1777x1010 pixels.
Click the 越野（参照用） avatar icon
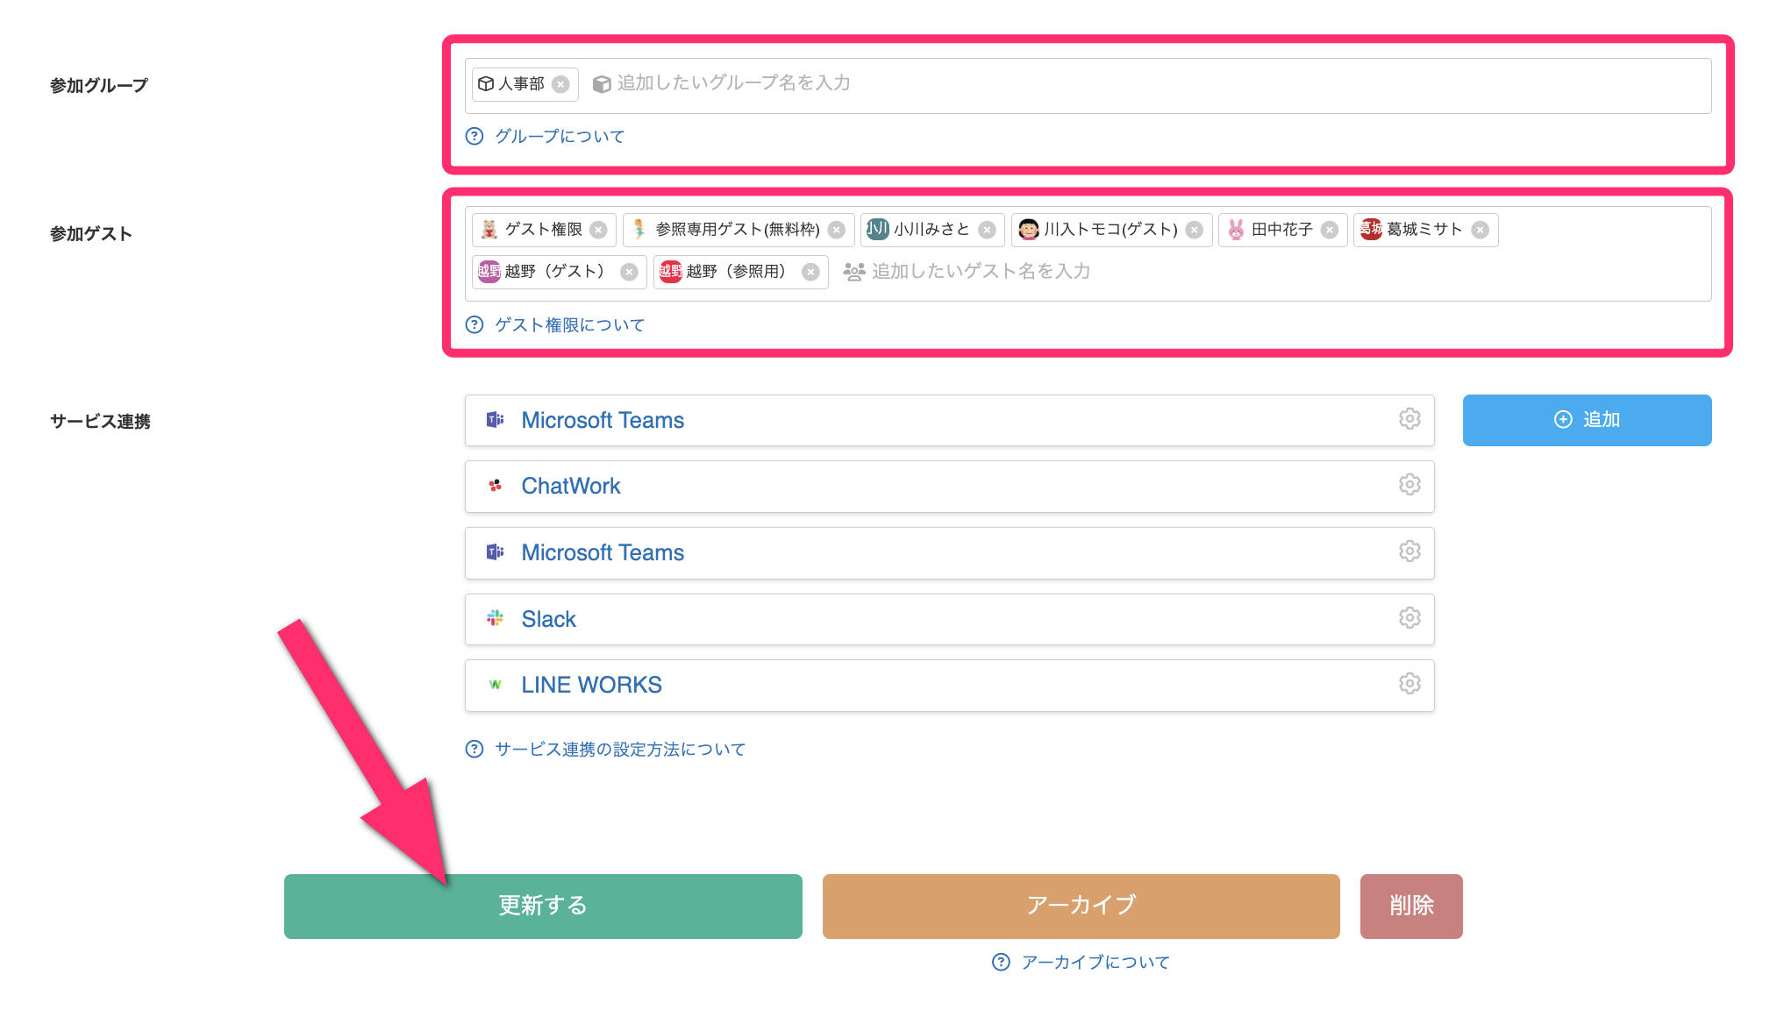click(671, 272)
